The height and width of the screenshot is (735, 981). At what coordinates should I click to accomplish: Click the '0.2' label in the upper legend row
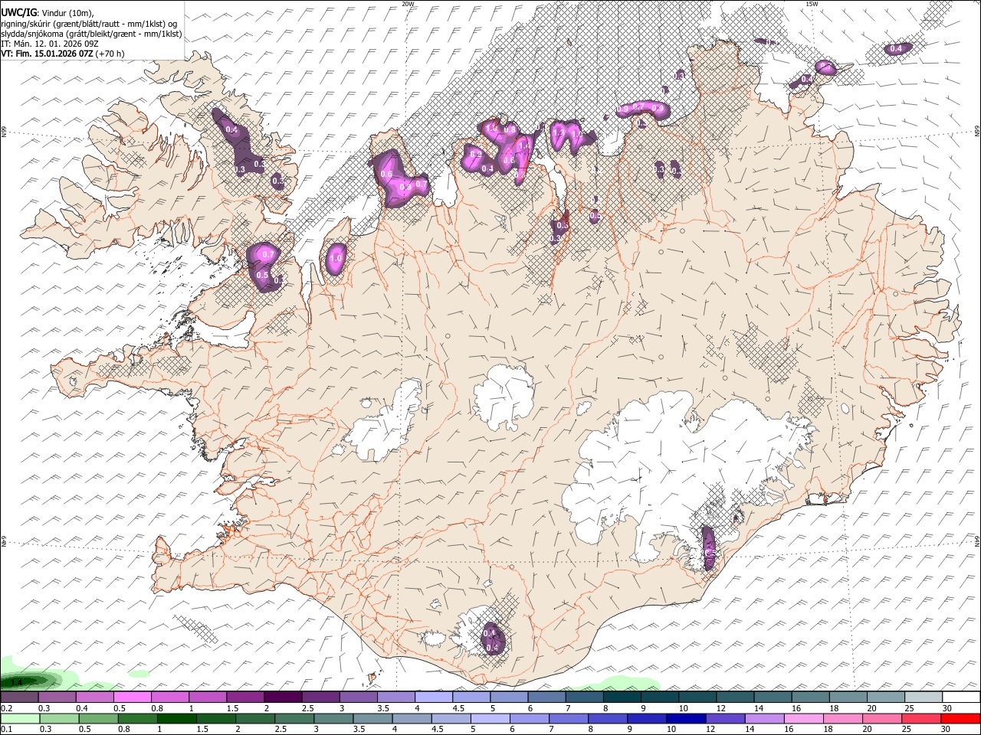coord(7,708)
